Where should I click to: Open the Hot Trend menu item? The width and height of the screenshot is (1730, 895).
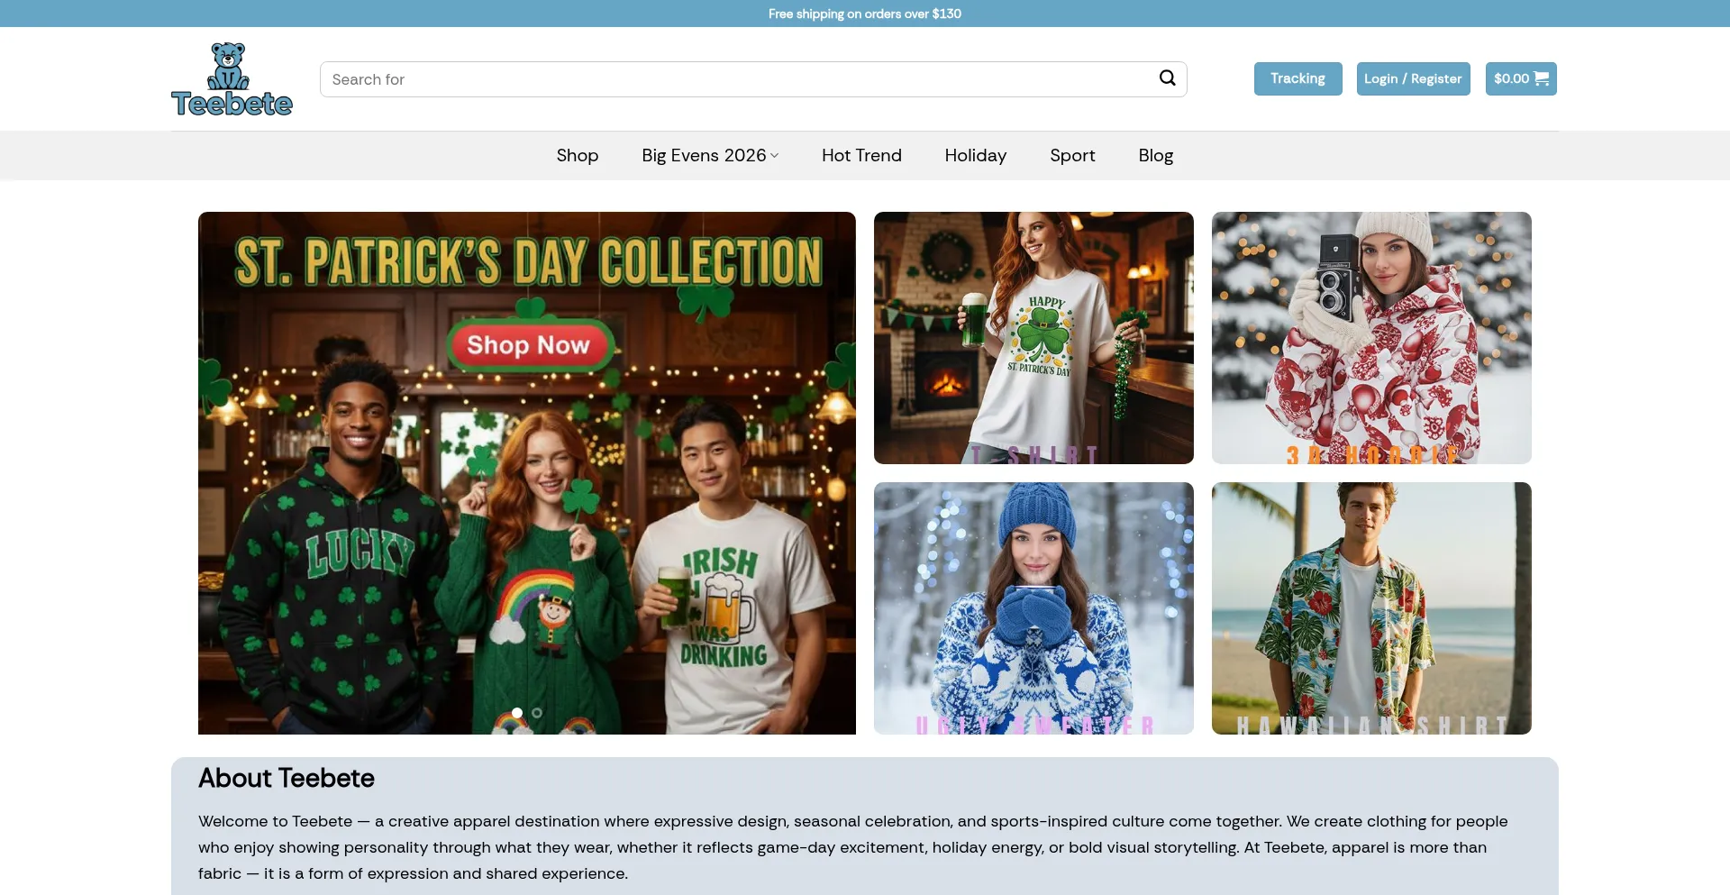[x=861, y=155]
